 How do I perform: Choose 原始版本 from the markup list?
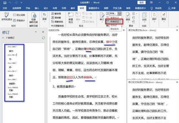(x=115, y=29)
